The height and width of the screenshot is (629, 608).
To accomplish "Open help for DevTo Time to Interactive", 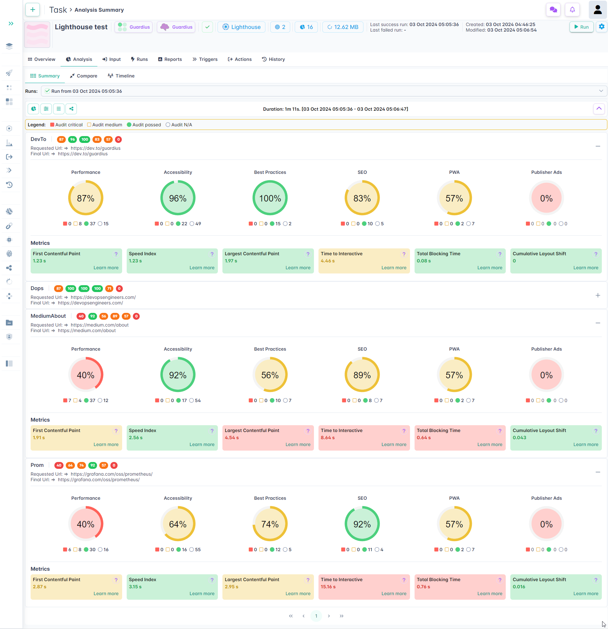I will point(404,254).
